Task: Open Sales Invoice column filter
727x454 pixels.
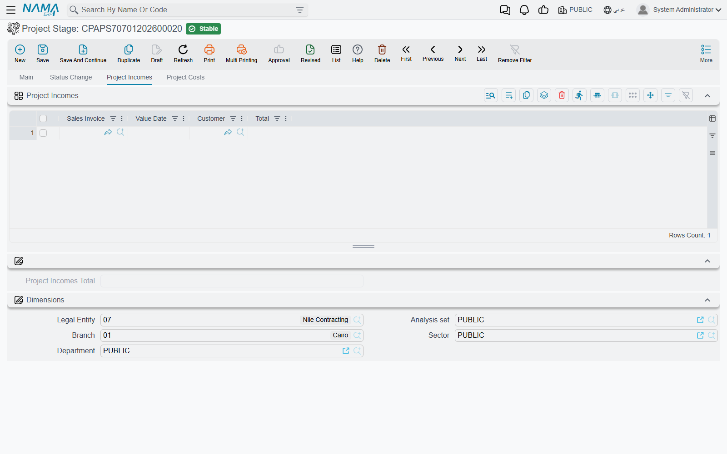Action: pos(113,118)
